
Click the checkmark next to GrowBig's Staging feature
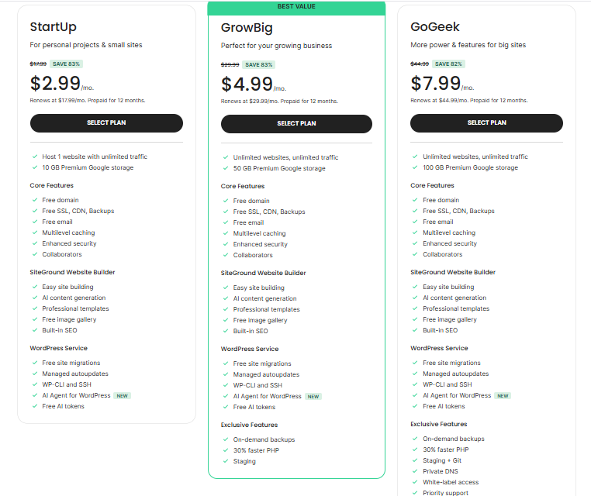click(x=226, y=461)
